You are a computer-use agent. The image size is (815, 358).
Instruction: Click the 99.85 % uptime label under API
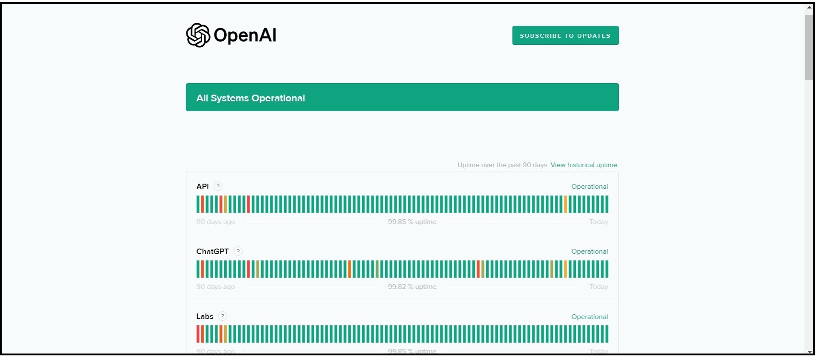pyautogui.click(x=412, y=222)
